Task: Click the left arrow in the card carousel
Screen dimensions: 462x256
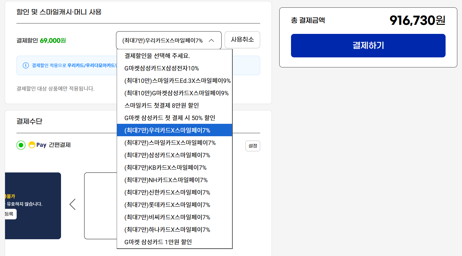Action: coord(72,204)
